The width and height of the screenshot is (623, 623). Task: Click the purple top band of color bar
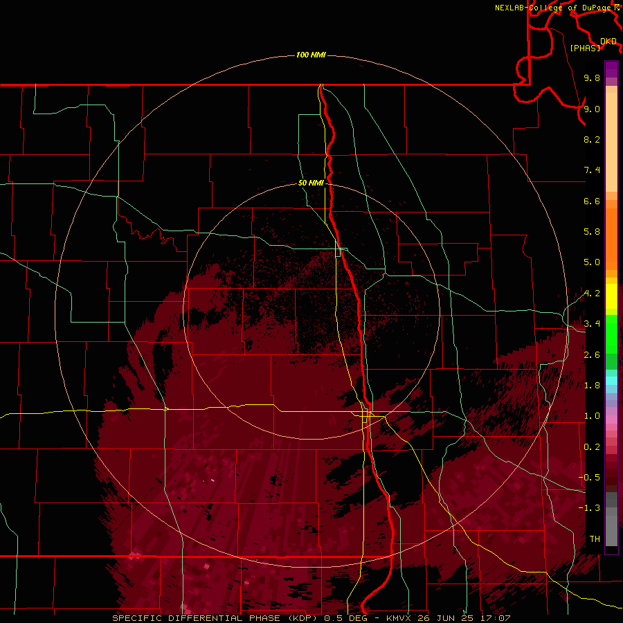pyautogui.click(x=611, y=69)
